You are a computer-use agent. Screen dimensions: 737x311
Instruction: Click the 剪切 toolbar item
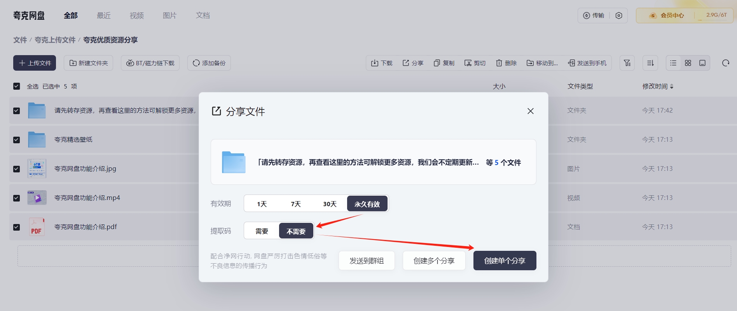point(475,63)
